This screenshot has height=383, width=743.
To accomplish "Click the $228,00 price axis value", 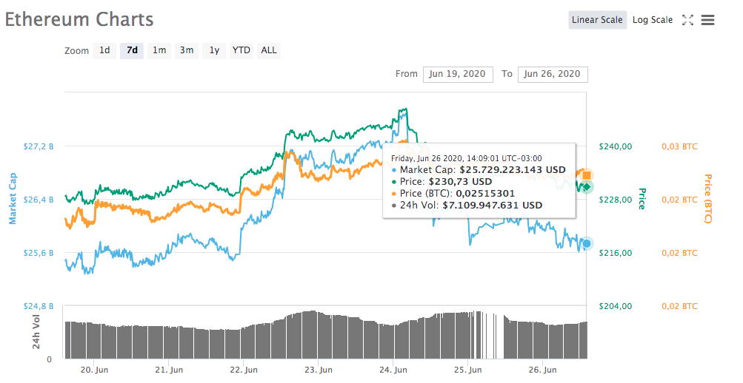I will pyautogui.click(x=616, y=200).
